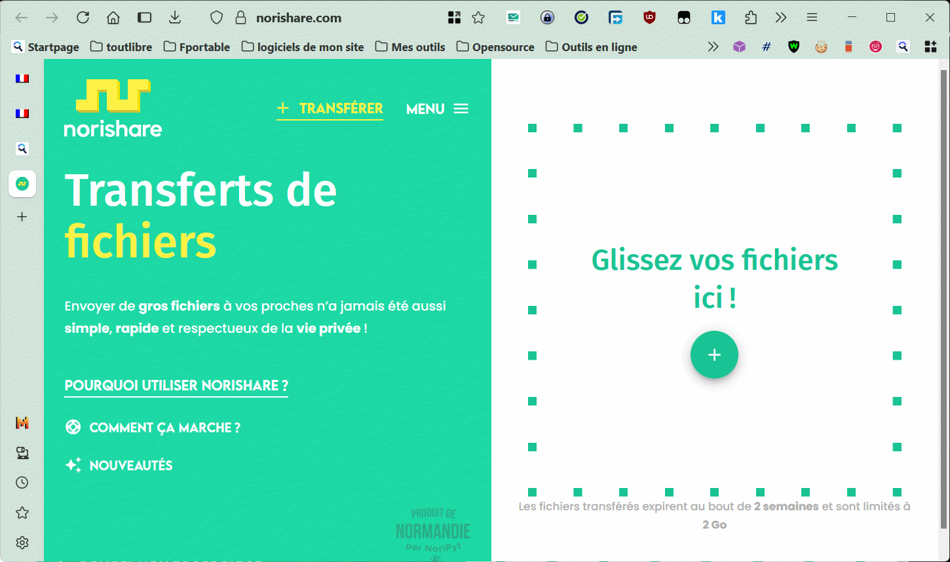Click the padlock site security icon

pyautogui.click(x=240, y=18)
